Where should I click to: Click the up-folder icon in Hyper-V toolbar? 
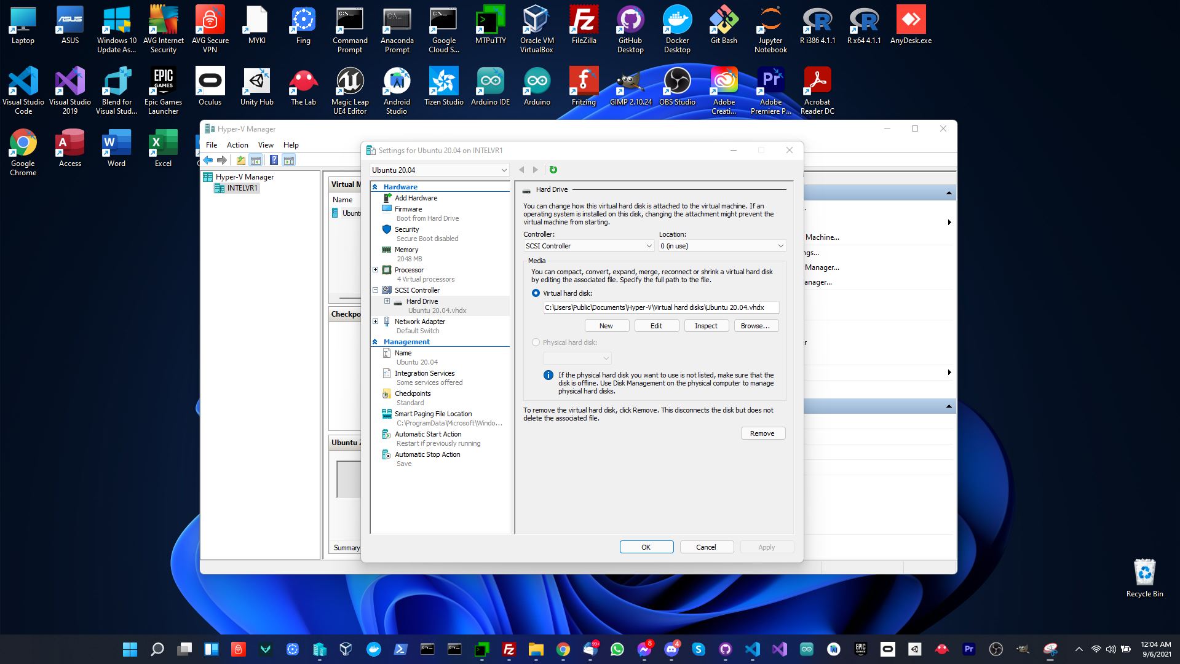241,160
